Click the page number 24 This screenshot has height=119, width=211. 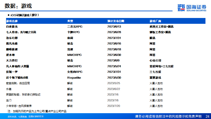pos(208,116)
